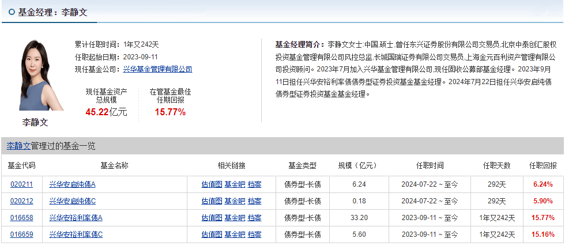Open 兴华安启纯债C fund page

[x=73, y=201]
